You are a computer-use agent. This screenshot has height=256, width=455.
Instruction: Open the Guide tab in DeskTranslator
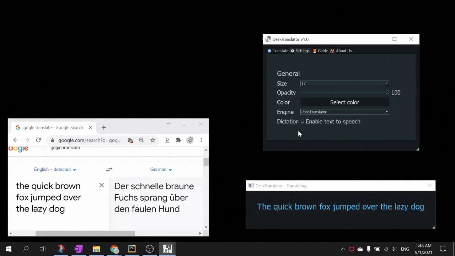coord(320,51)
